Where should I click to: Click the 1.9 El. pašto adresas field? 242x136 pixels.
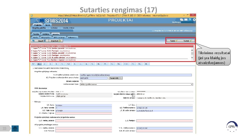pos(165,111)
